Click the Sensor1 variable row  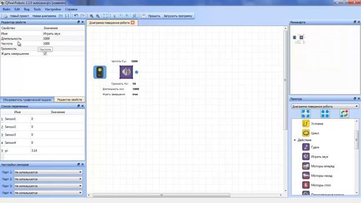coord(43,119)
